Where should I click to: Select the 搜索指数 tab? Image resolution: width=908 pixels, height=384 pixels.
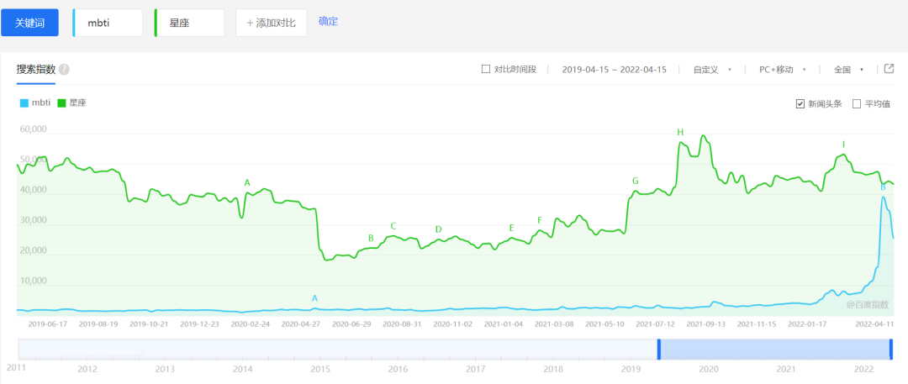coord(35,70)
